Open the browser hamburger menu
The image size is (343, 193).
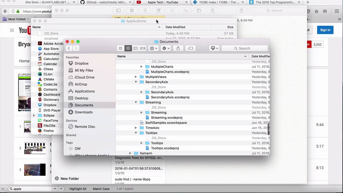[337, 11]
